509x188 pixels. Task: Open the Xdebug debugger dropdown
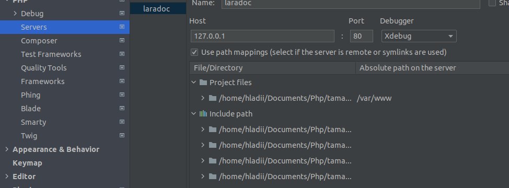(x=419, y=36)
